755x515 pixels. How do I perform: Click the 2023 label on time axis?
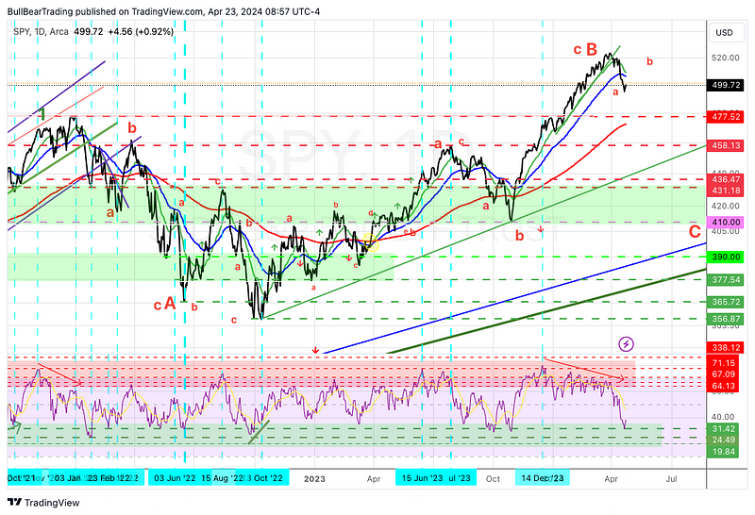tap(314, 479)
